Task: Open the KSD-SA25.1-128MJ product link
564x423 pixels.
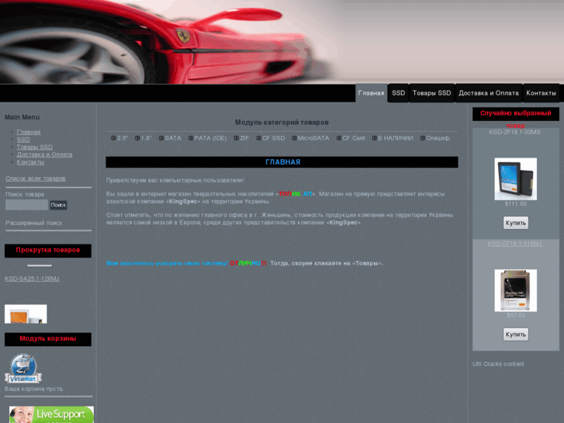Action: point(32,279)
